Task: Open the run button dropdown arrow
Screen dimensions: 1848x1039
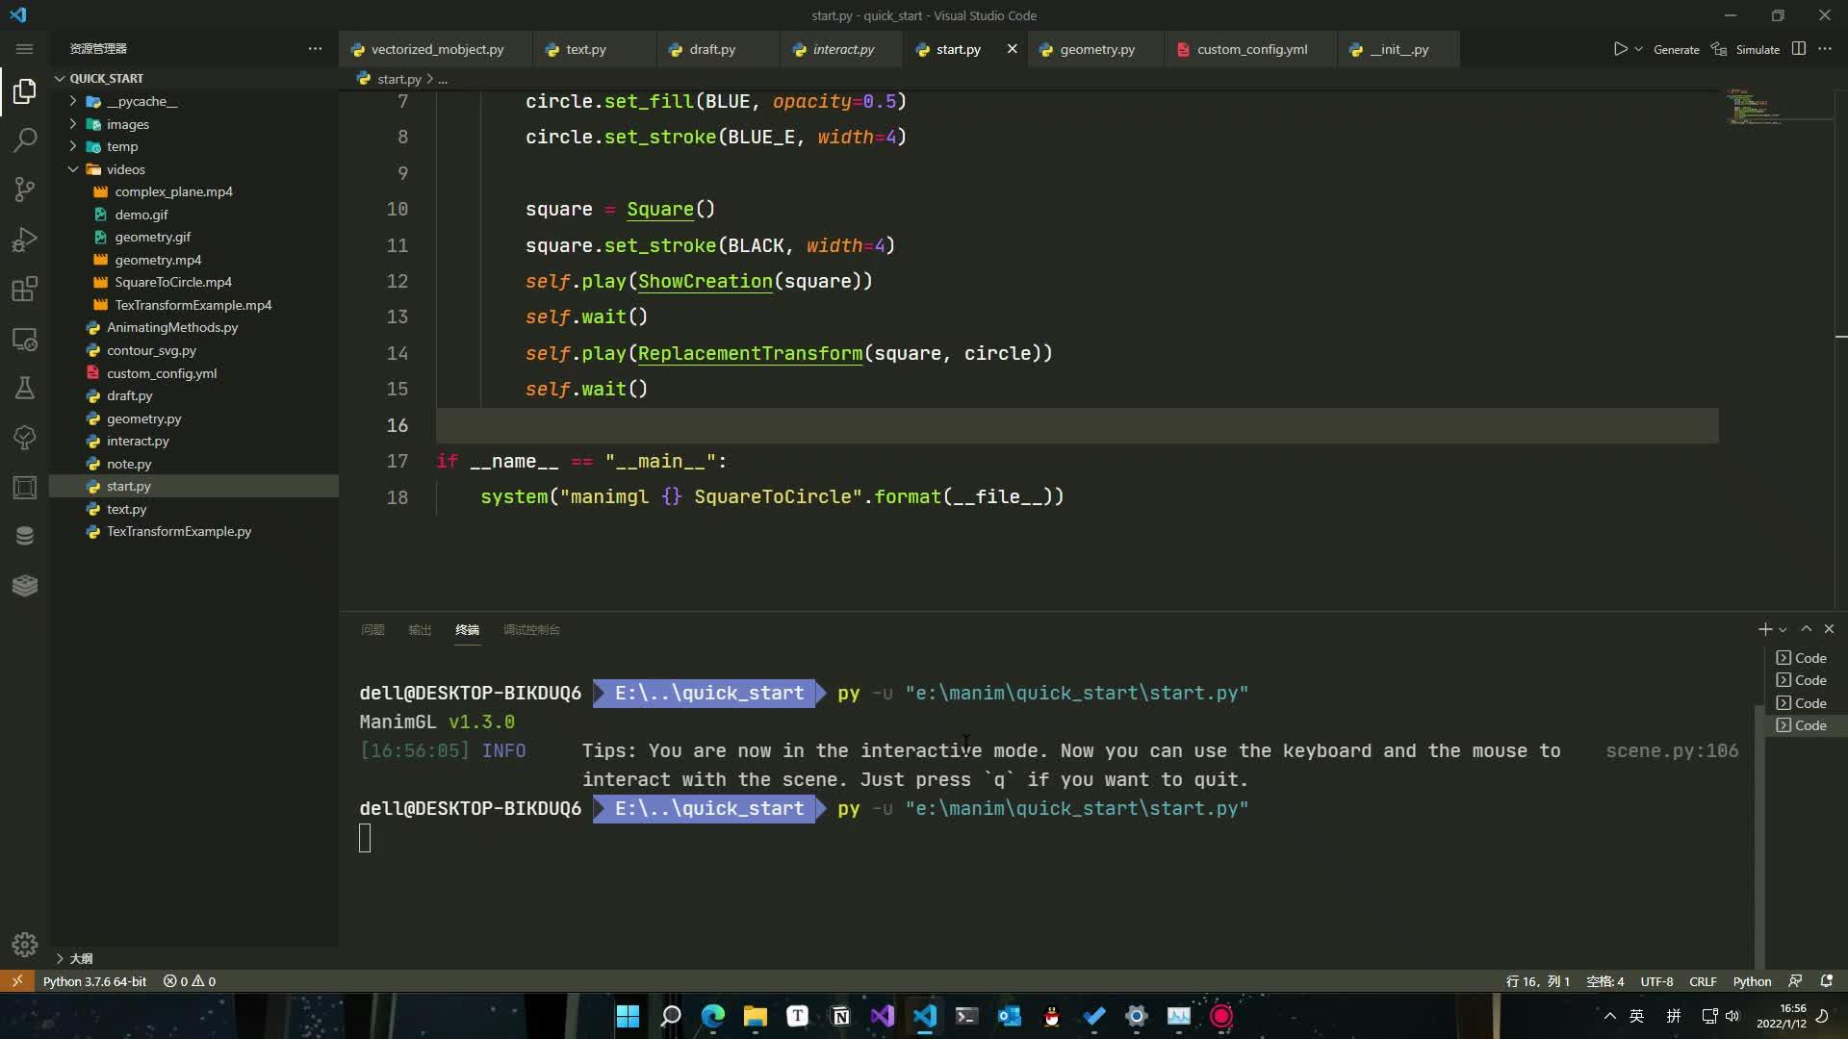Action: 1638,49
